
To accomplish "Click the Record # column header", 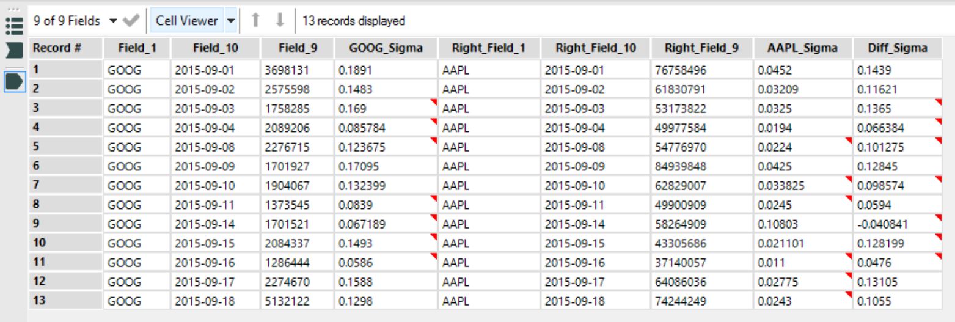I will 65,48.
